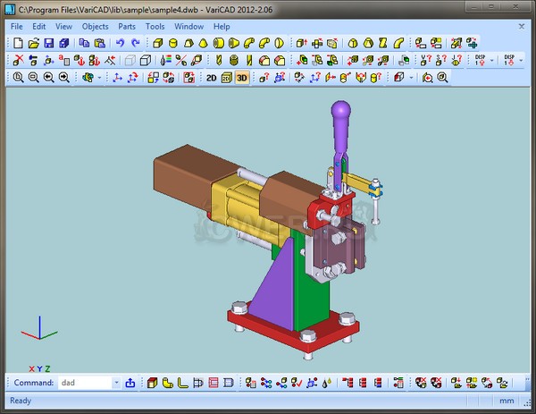This screenshot has width=536, height=414.
Task: Click the mm units indicator in status bar
Action: [x=507, y=401]
